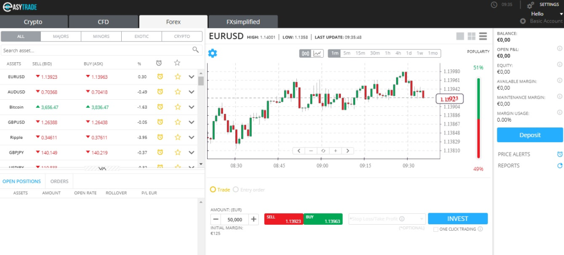Screen dimensions: 564x255
Task: Select list layout view icon
Action: (x=482, y=36)
